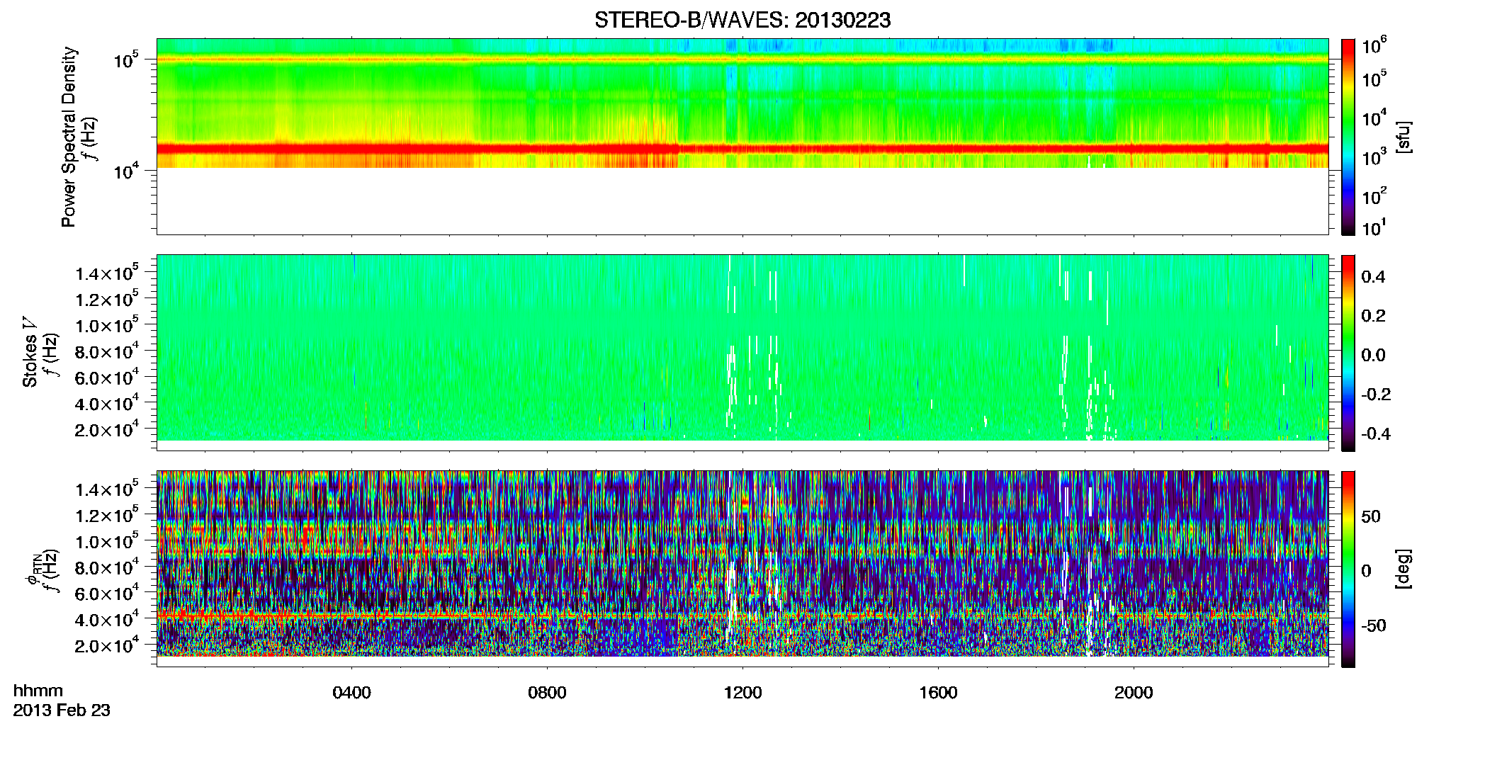The height and width of the screenshot is (765, 1485).
Task: Click the hhmm axis label
Action: point(38,691)
